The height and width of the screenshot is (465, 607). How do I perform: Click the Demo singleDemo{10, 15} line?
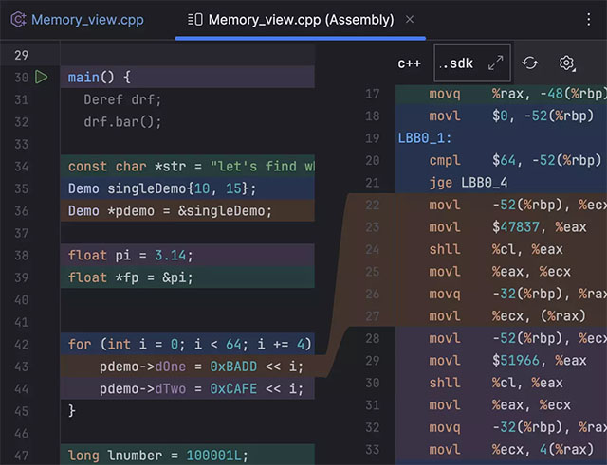point(162,188)
